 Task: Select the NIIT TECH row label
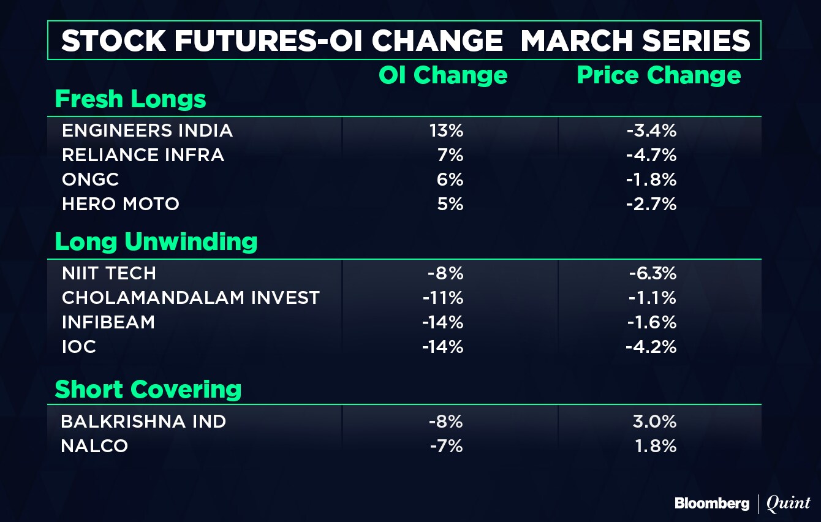coord(109,273)
